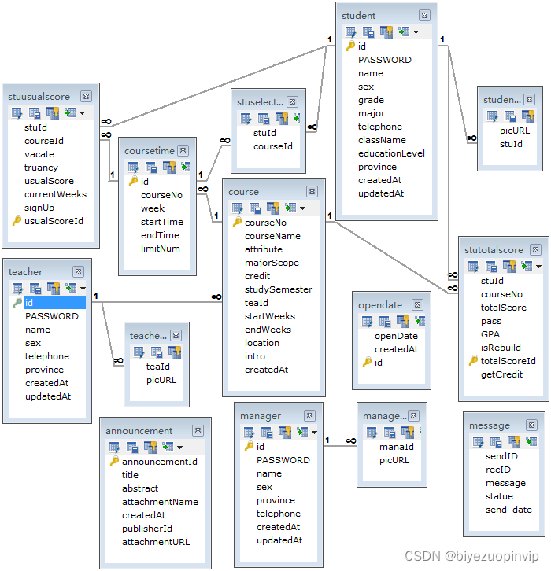
Task: Click foreign key icon in announcement table
Action: 150,448
